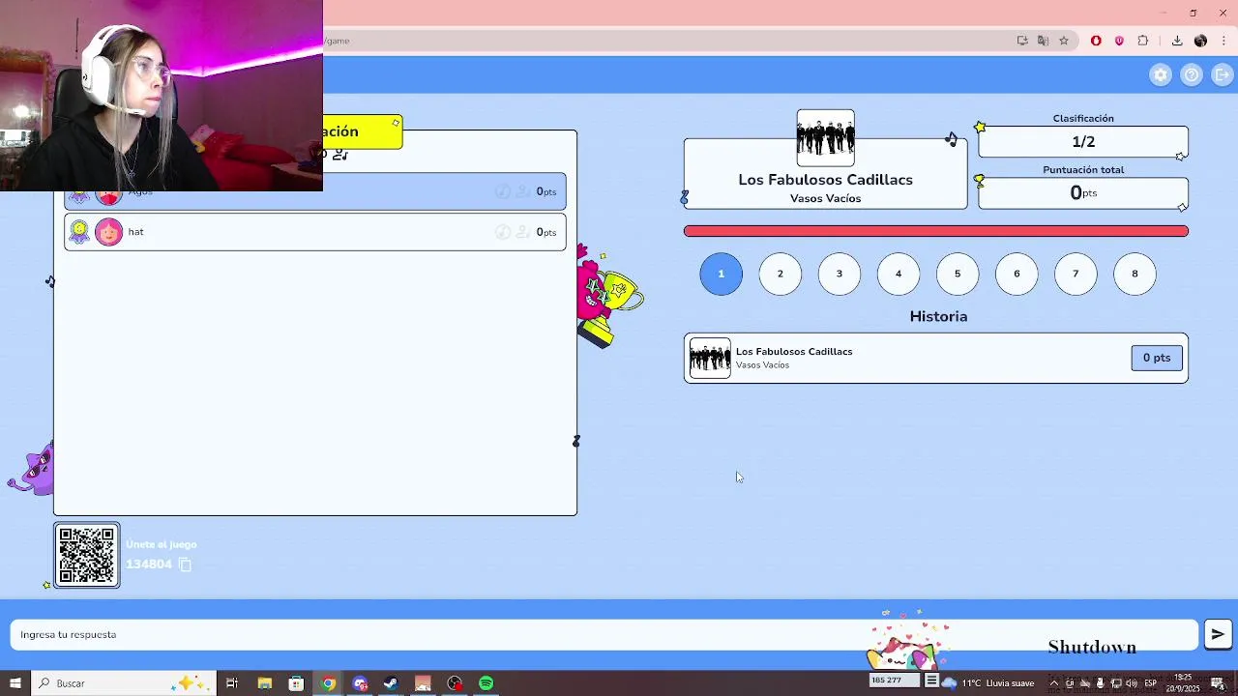Click the translate page icon
Viewport: 1238px width, 696px height.
click(x=1043, y=41)
